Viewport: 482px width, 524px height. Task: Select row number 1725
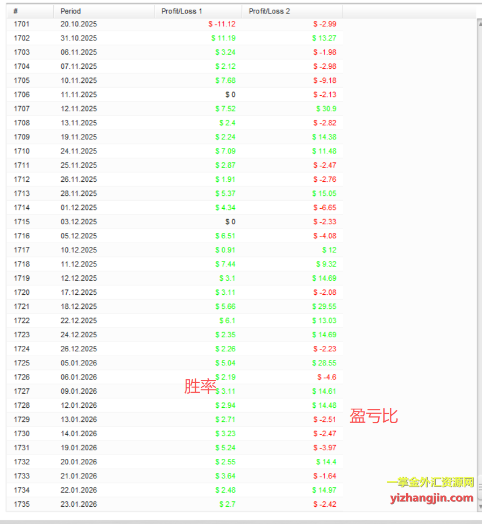pyautogui.click(x=22, y=363)
